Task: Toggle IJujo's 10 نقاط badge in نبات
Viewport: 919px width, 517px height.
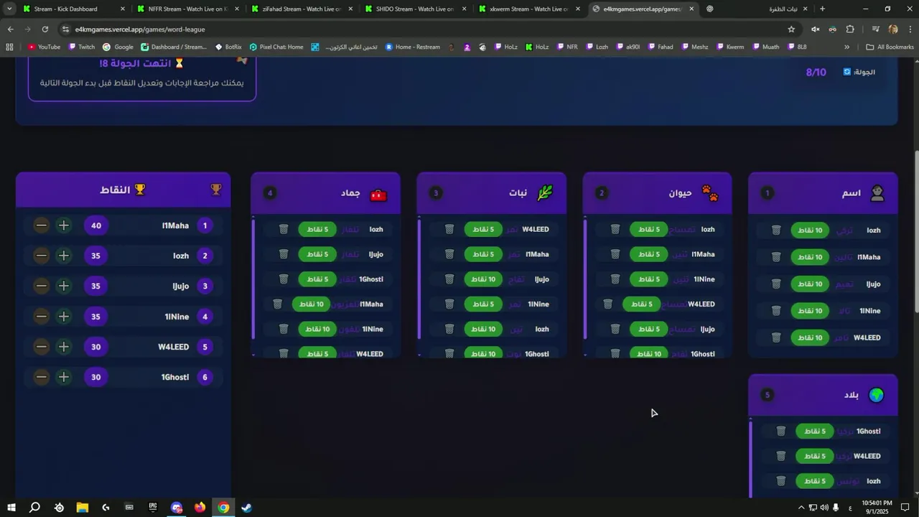Action: [x=483, y=279]
